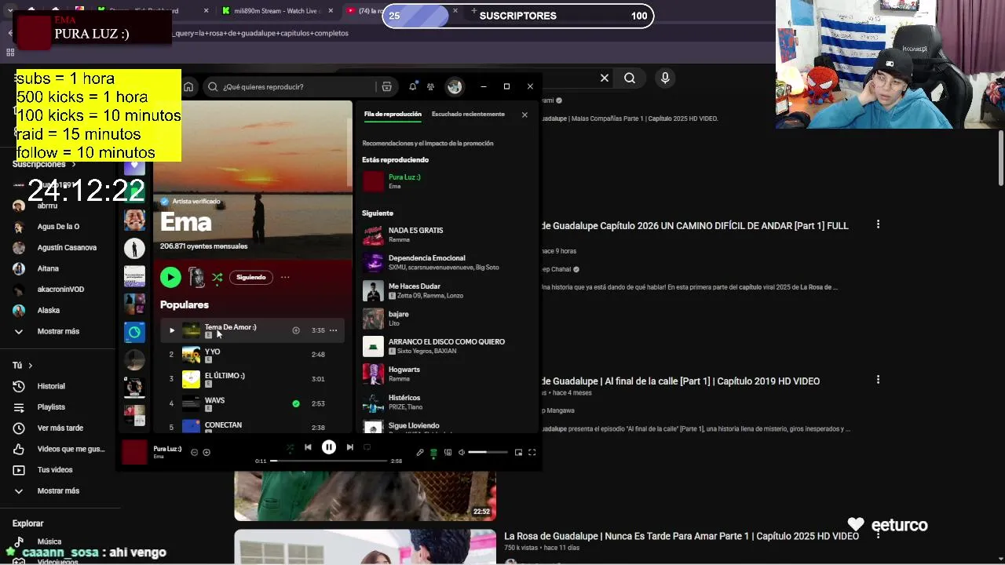Screen dimensions: 1005x565
Task: Open Spotify Browse icon in search bar
Action: pyautogui.click(x=386, y=87)
